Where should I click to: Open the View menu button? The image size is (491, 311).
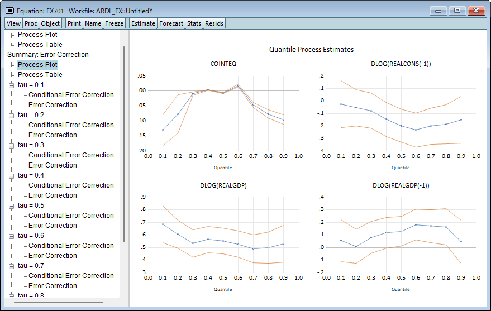click(x=14, y=23)
